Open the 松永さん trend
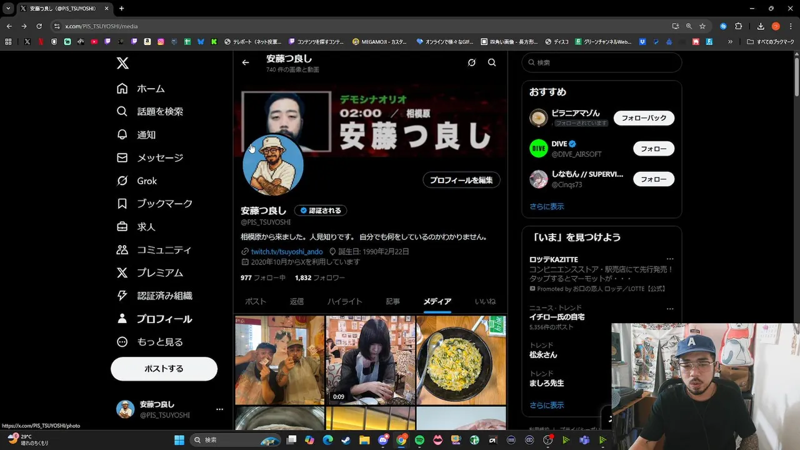 [543, 354]
